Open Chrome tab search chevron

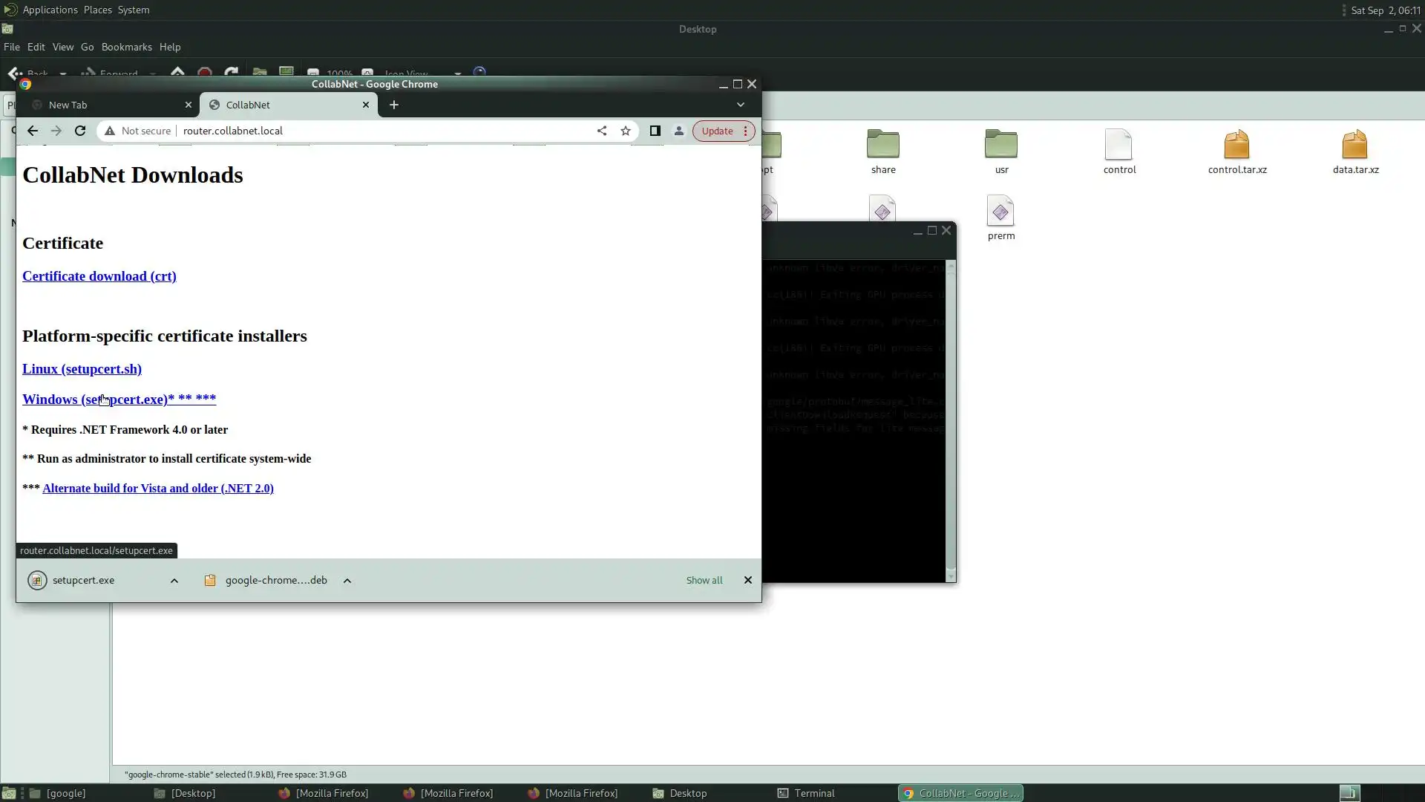tap(740, 105)
